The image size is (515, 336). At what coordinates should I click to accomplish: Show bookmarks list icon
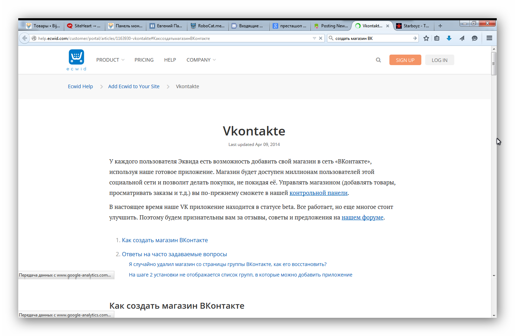pyautogui.click(x=437, y=38)
